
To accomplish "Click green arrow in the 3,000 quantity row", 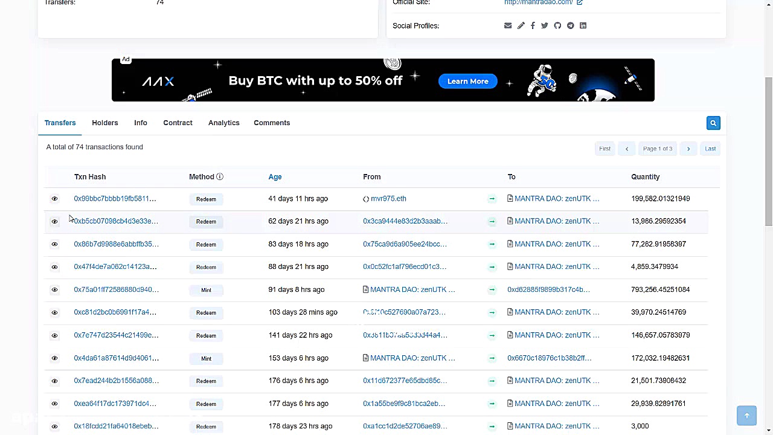I will [x=492, y=427].
